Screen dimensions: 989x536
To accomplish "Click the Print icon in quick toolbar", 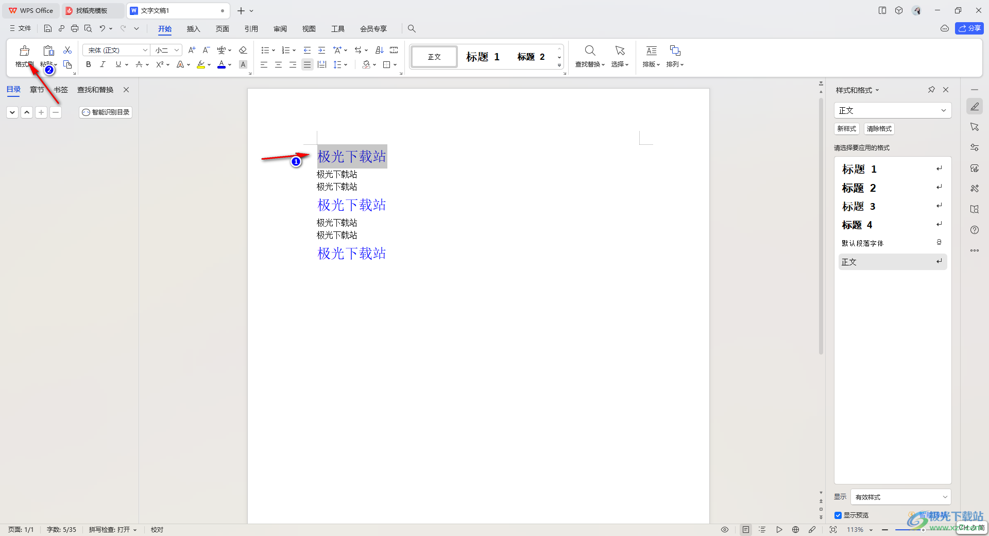I will tap(75, 28).
